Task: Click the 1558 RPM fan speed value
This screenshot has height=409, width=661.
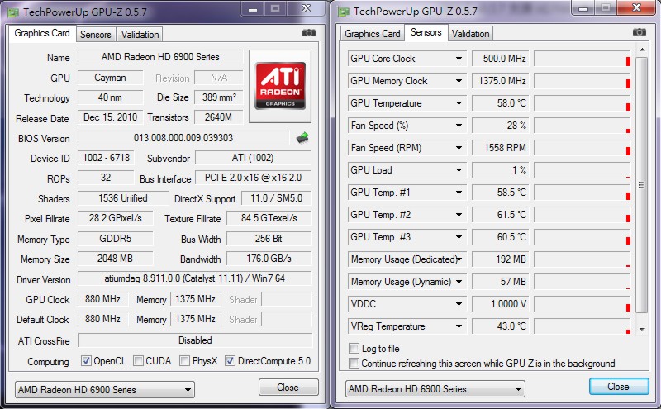Action: click(x=500, y=148)
